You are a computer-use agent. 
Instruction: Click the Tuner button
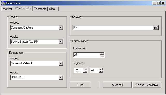coord(81,85)
